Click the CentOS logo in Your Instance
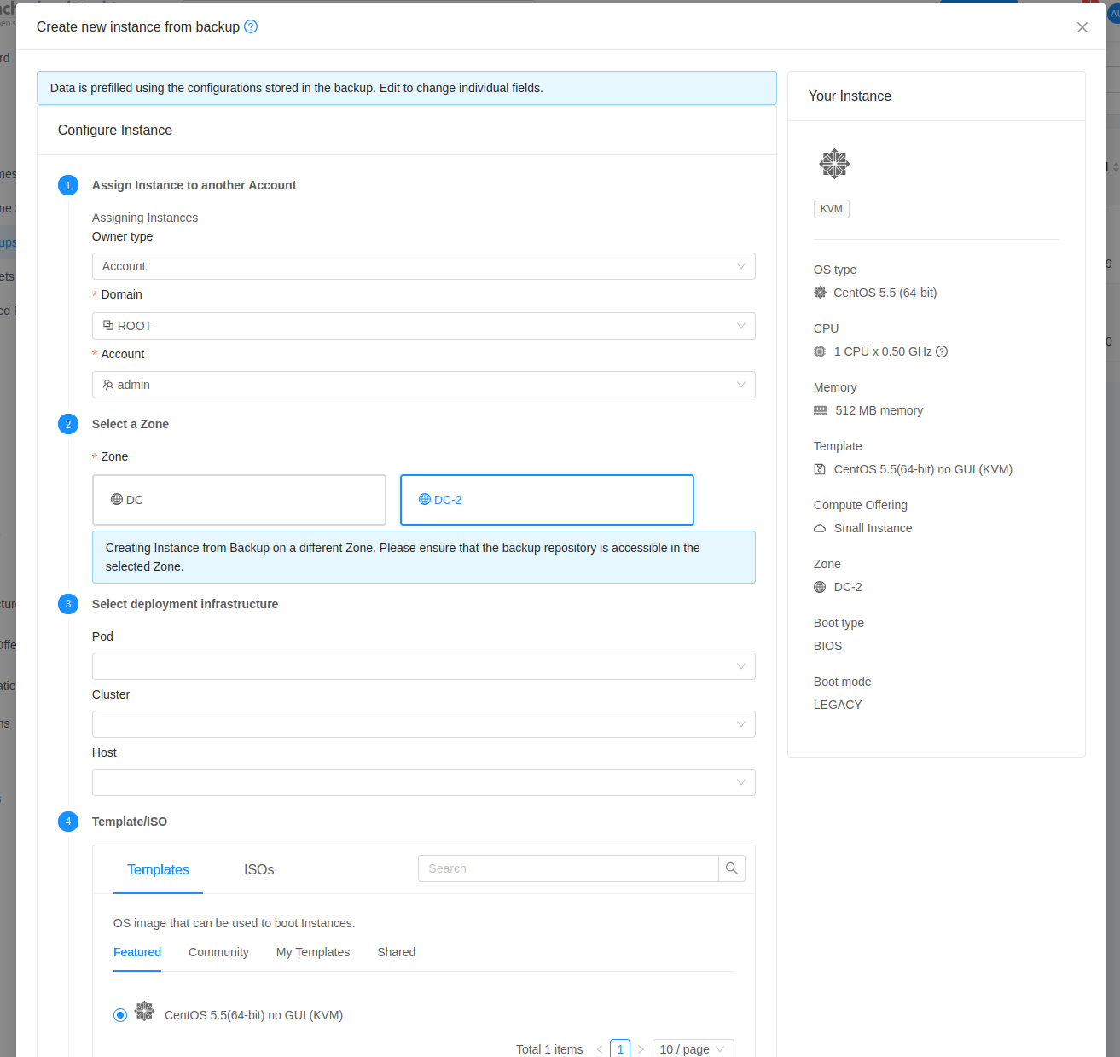 coord(834,164)
